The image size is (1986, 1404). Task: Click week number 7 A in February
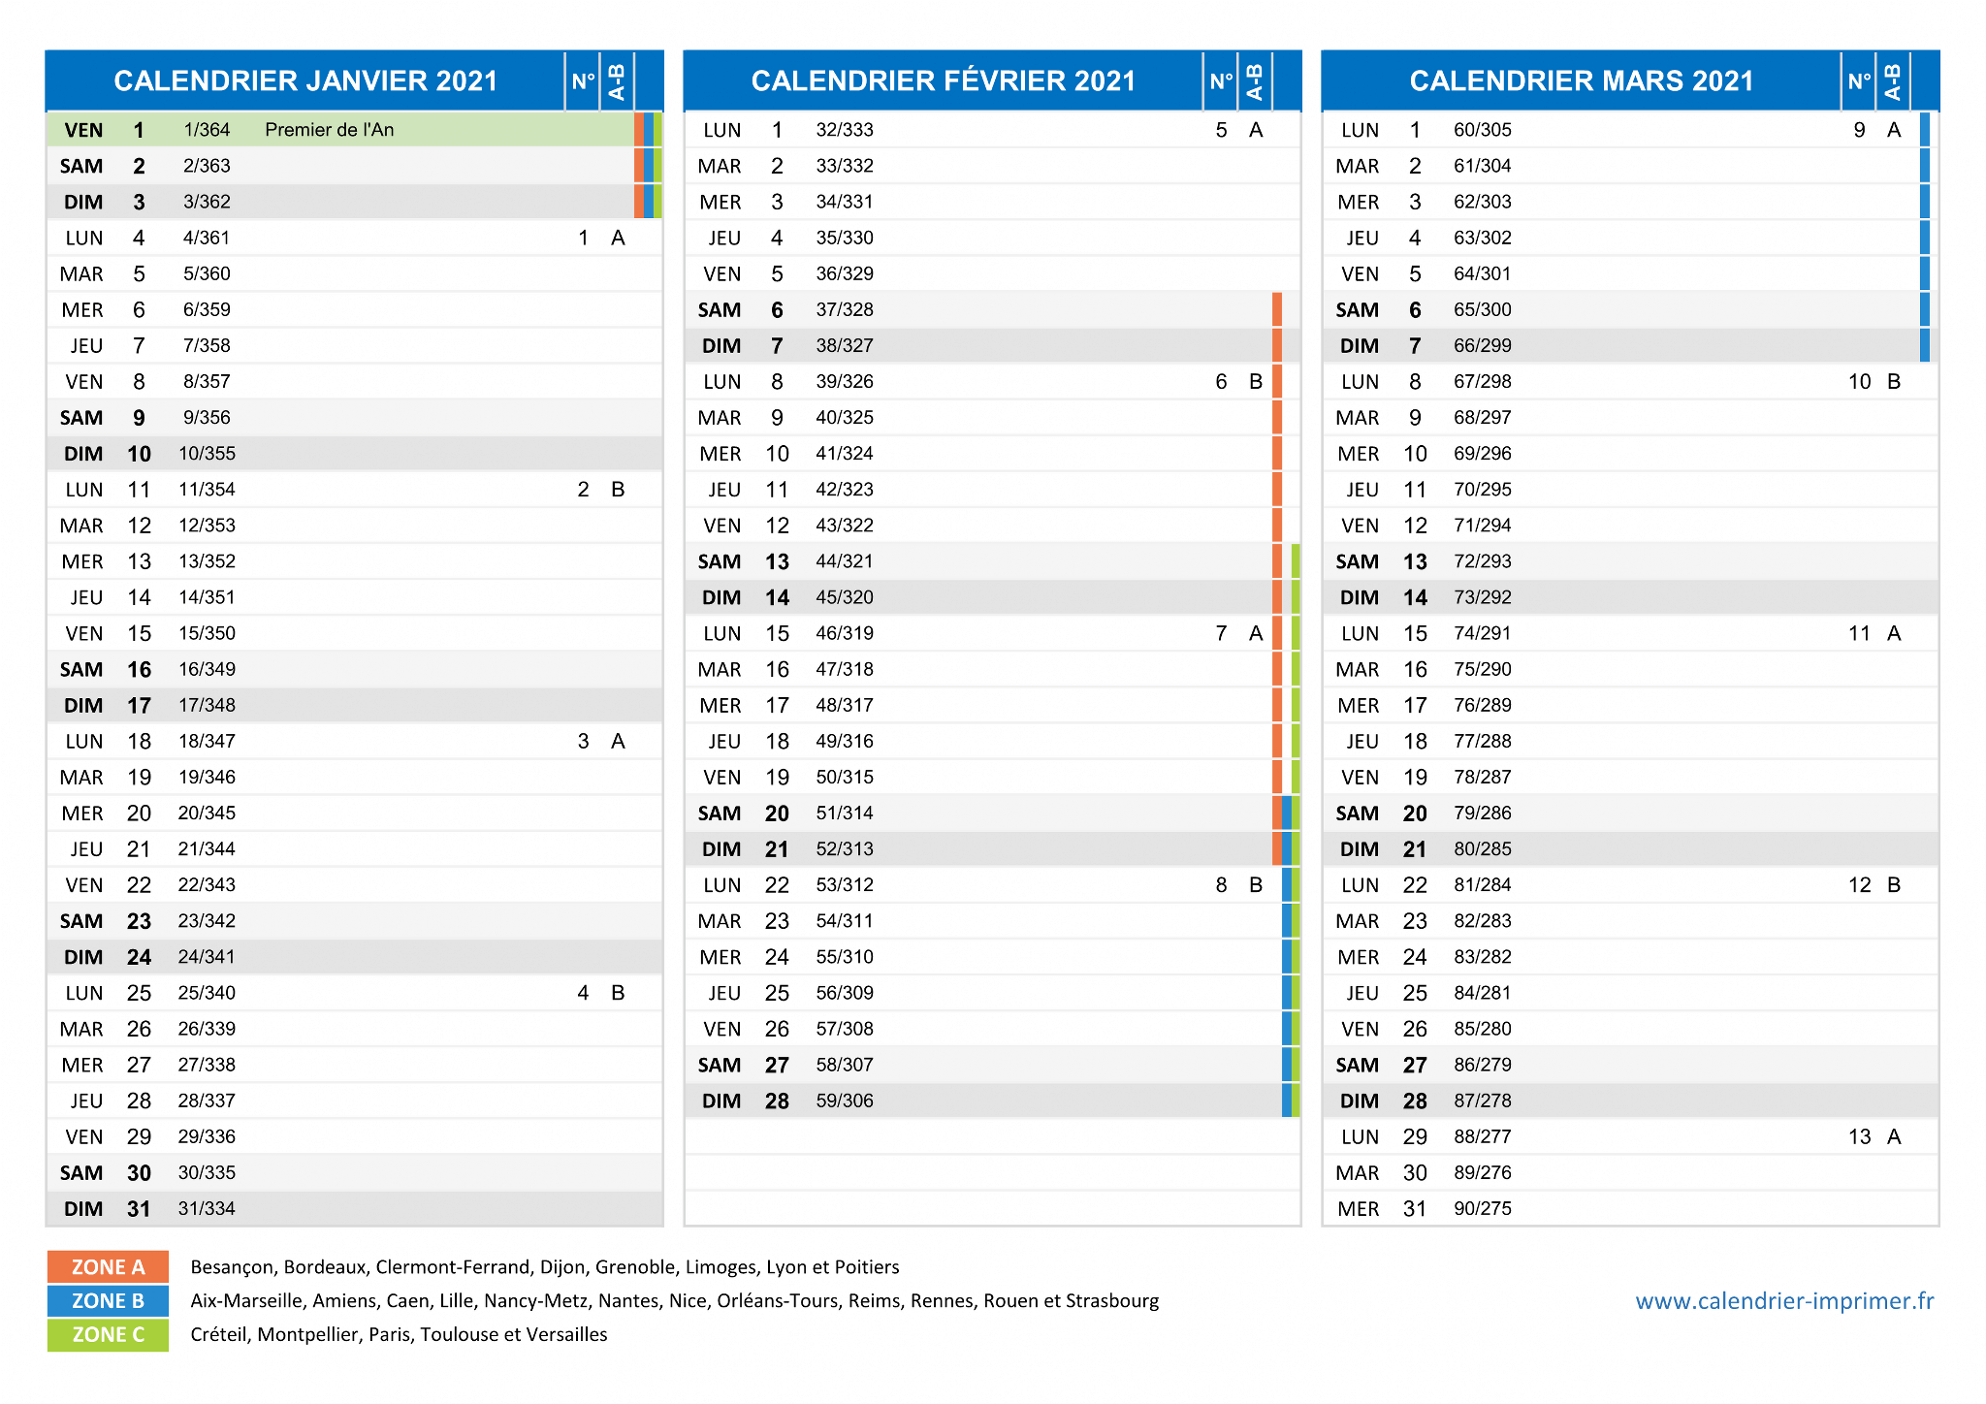[1239, 633]
